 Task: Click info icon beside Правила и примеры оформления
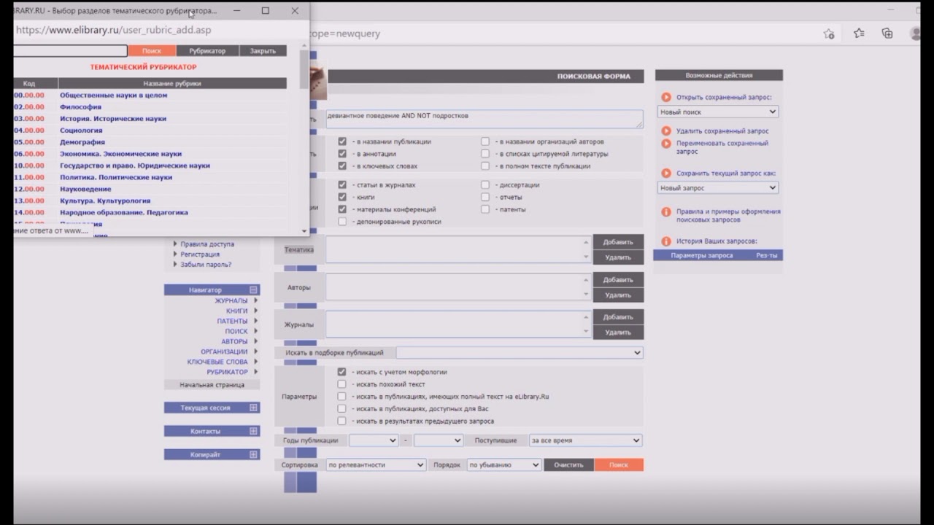click(666, 212)
